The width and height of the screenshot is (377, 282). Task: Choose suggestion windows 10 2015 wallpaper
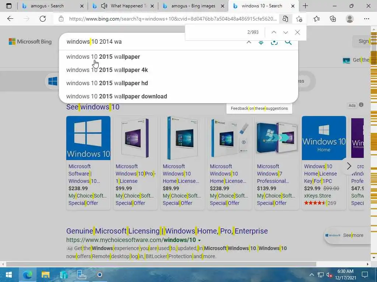pyautogui.click(x=179, y=57)
